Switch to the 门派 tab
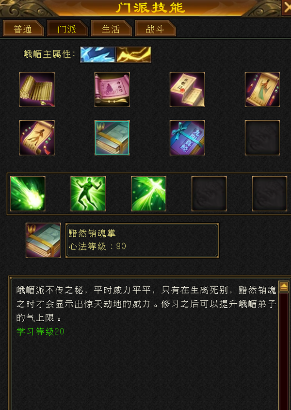 tap(67, 29)
